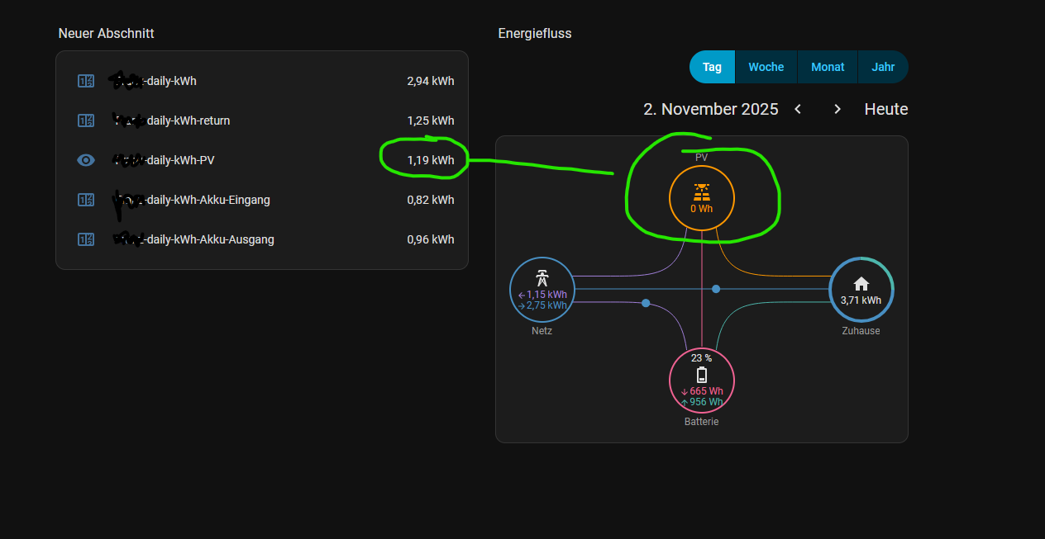Click the counter icon of first daily-kWh row
The height and width of the screenshot is (539, 1045).
coord(86,81)
